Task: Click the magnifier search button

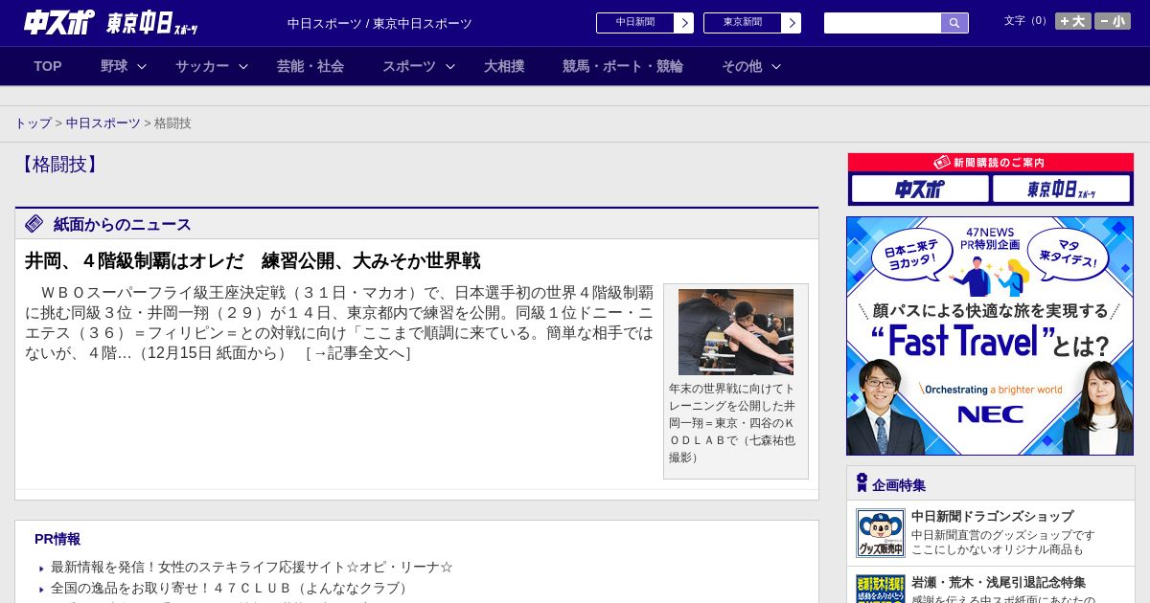Action: click(954, 23)
